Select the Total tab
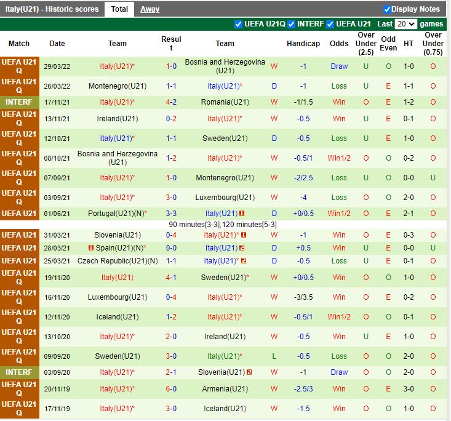 tap(119, 9)
